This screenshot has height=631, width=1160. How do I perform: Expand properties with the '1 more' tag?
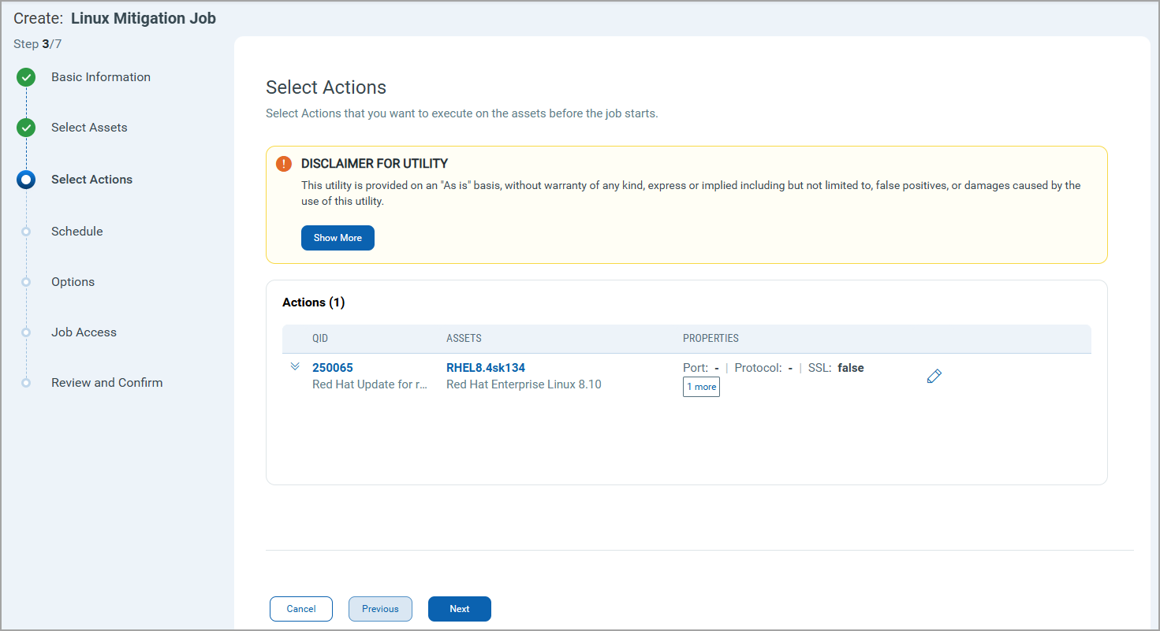pos(701,387)
